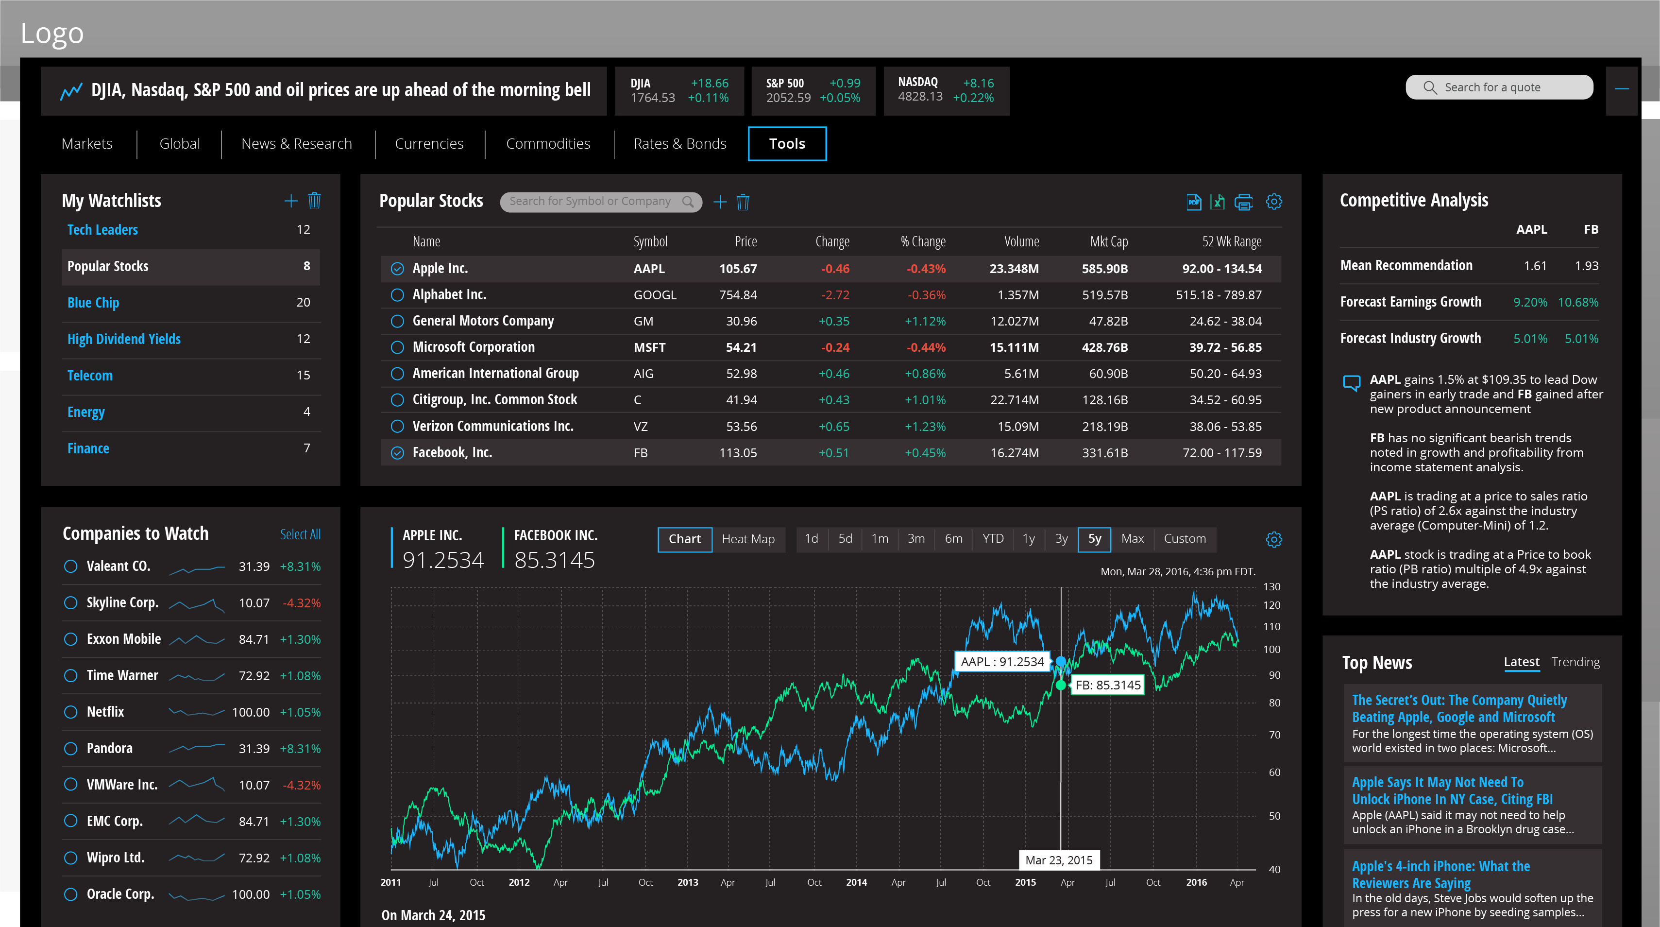Select Microsoft Corporation row radio
Image resolution: width=1660 pixels, height=927 pixels.
coord(398,347)
